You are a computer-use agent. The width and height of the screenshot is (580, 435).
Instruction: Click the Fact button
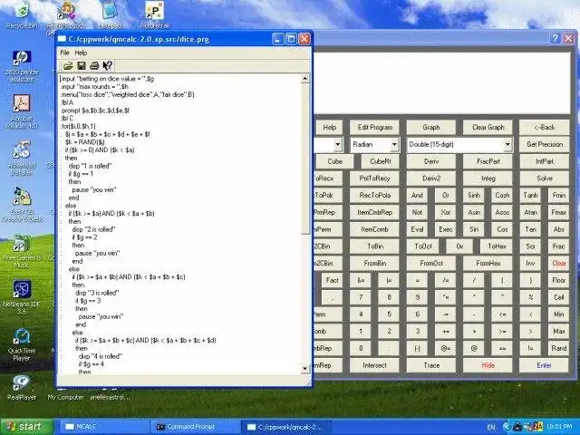(x=332, y=280)
